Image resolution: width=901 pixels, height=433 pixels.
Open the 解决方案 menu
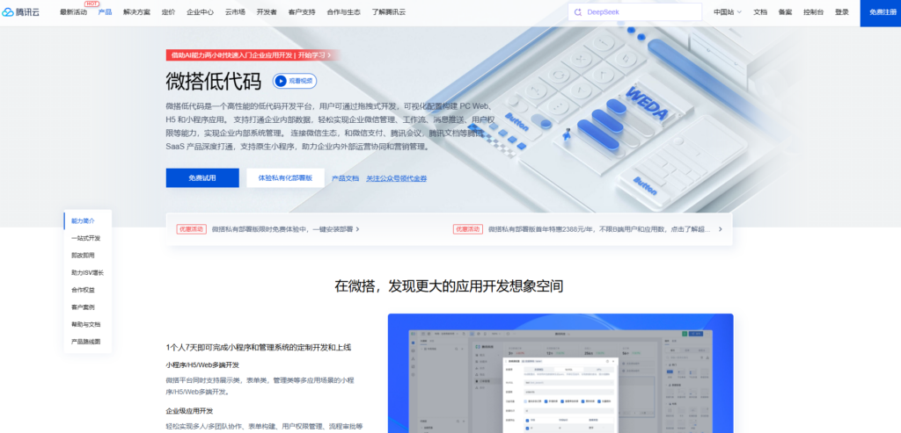pos(136,12)
